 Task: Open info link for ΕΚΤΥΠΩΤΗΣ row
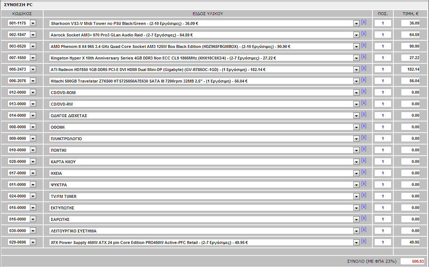[363, 206]
